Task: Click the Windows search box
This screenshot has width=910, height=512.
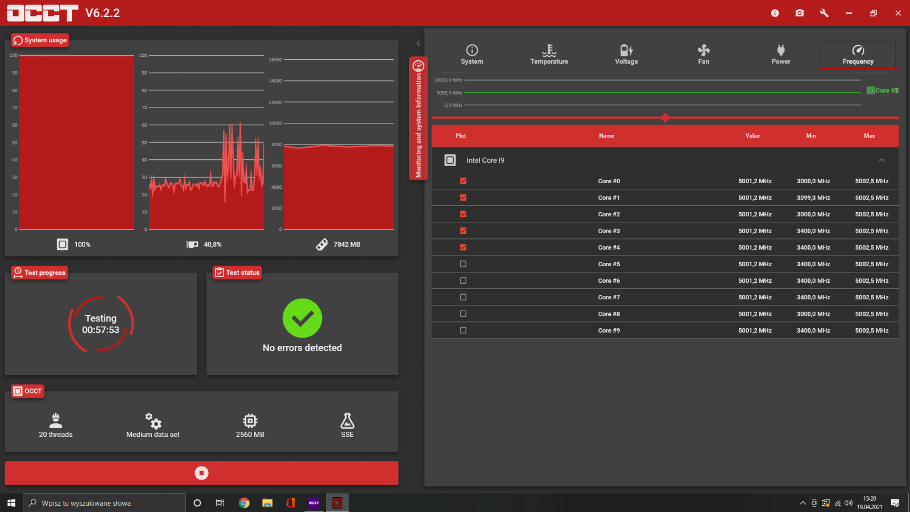Action: click(x=104, y=503)
